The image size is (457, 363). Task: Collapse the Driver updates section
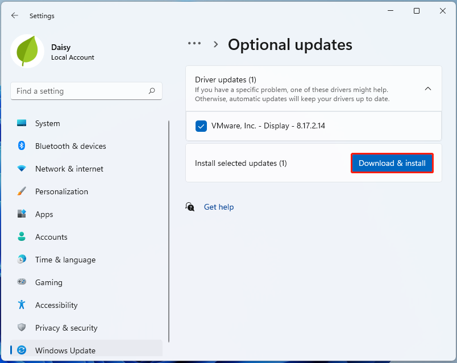point(428,89)
